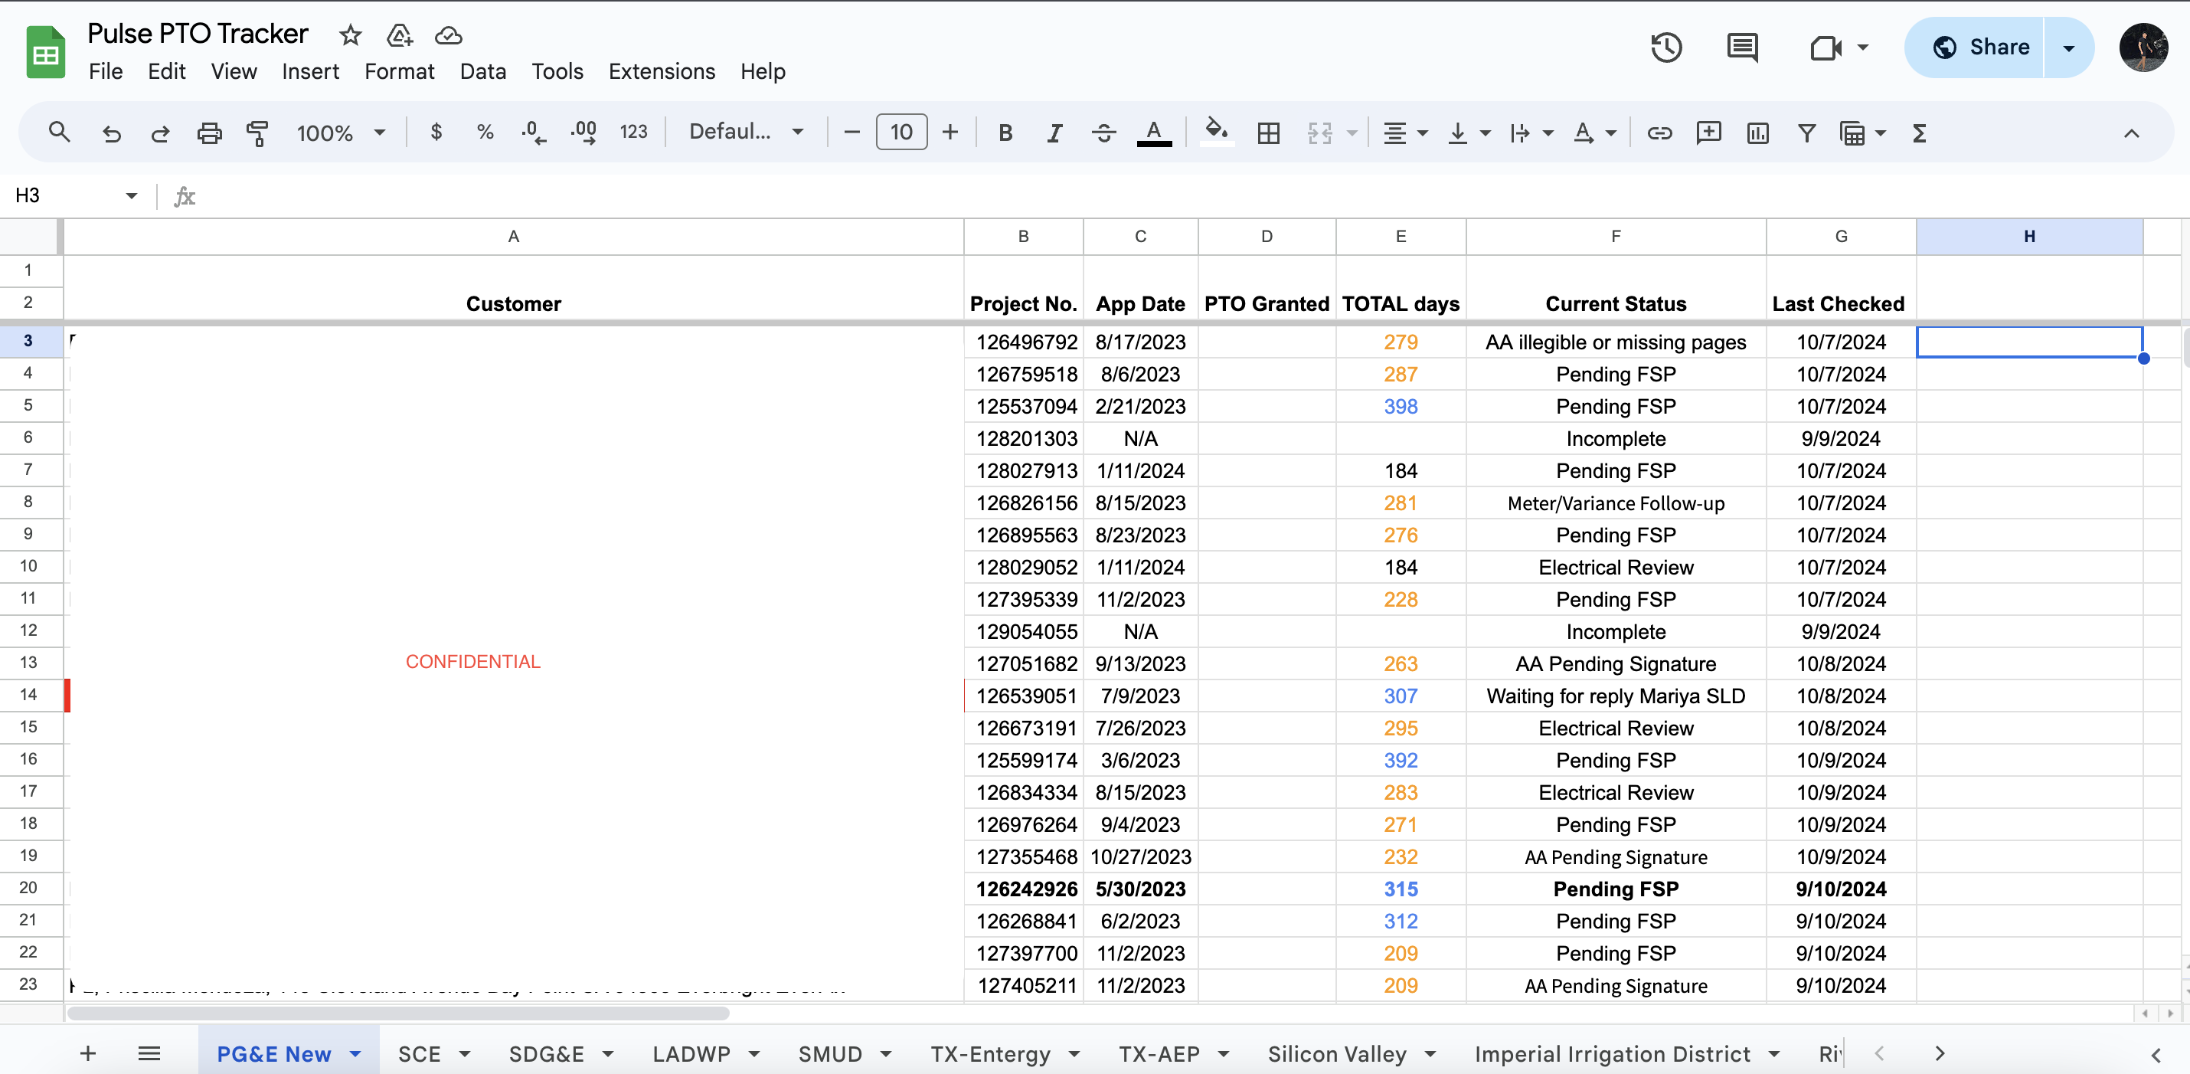Open the font Default dropdown
Image resolution: width=2190 pixels, height=1074 pixels.
pyautogui.click(x=747, y=132)
